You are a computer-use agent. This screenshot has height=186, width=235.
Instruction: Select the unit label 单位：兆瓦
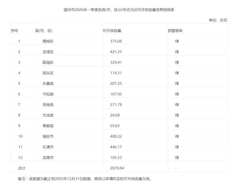pyautogui.click(x=218, y=20)
